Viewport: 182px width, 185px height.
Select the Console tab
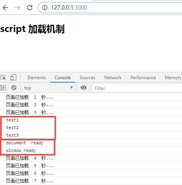(63, 78)
